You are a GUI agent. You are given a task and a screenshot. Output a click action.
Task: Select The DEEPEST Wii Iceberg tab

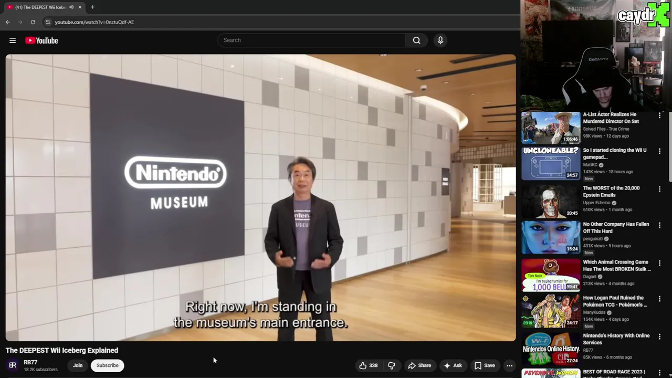[40, 7]
